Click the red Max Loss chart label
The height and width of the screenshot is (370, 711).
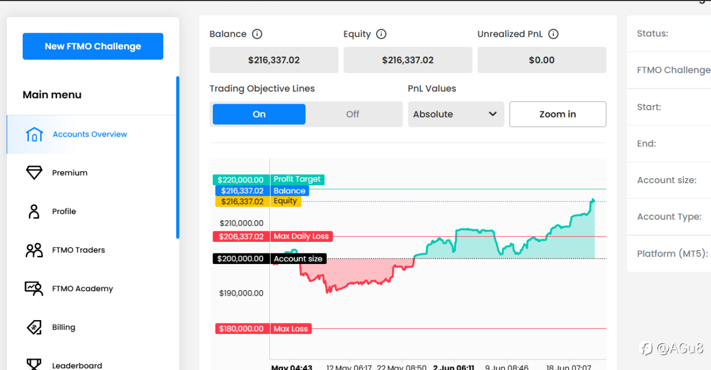pos(291,329)
